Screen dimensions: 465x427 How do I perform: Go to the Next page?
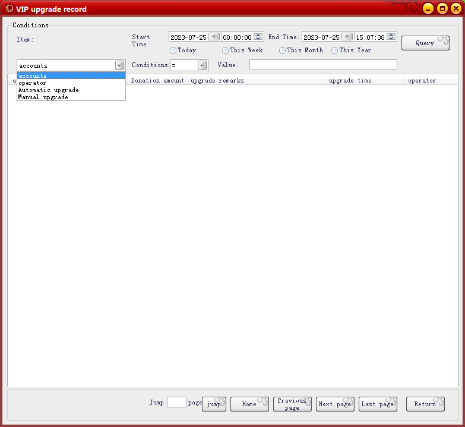click(x=335, y=404)
